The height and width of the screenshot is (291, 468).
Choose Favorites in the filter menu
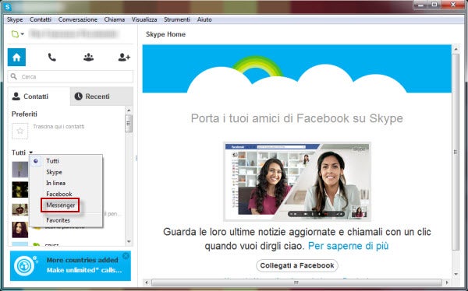tap(58, 220)
